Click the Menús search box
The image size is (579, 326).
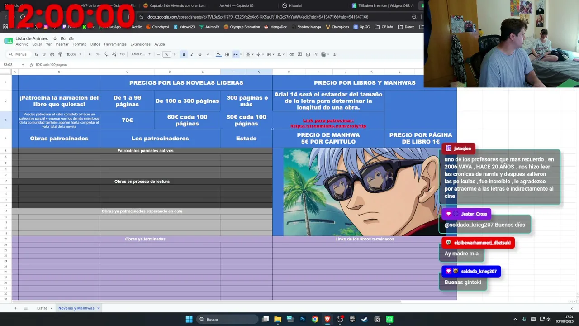[18, 54]
